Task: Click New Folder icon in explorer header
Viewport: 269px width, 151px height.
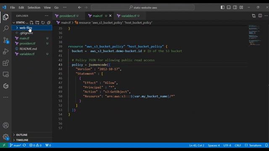Action: [37, 22]
